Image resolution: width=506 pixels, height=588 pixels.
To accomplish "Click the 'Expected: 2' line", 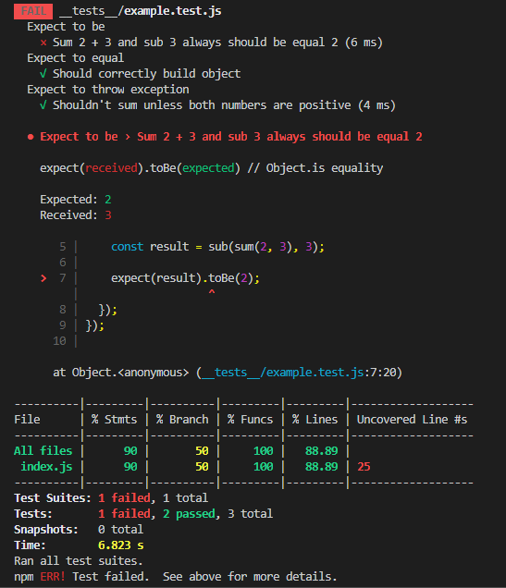I will pos(76,199).
